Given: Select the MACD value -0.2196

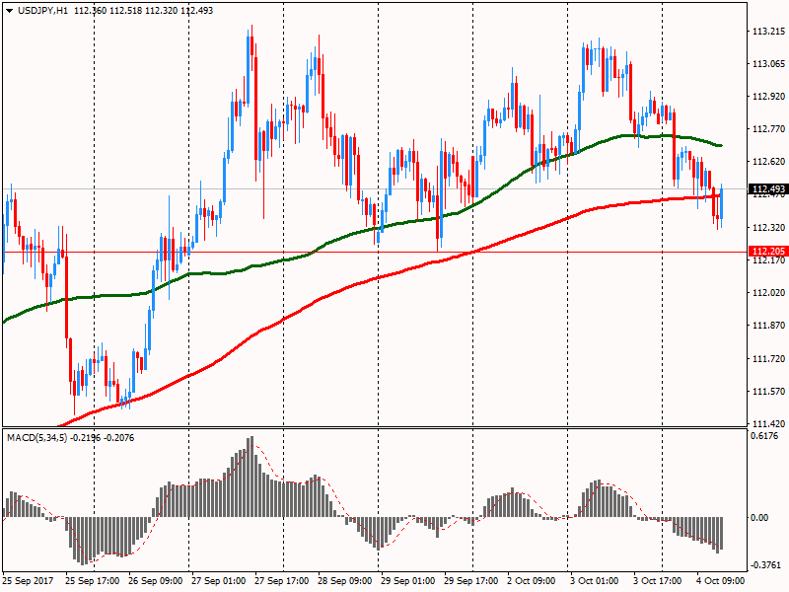Looking at the screenshot, I should coord(85,438).
